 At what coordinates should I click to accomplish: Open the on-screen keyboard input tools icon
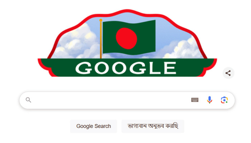[x=195, y=100]
